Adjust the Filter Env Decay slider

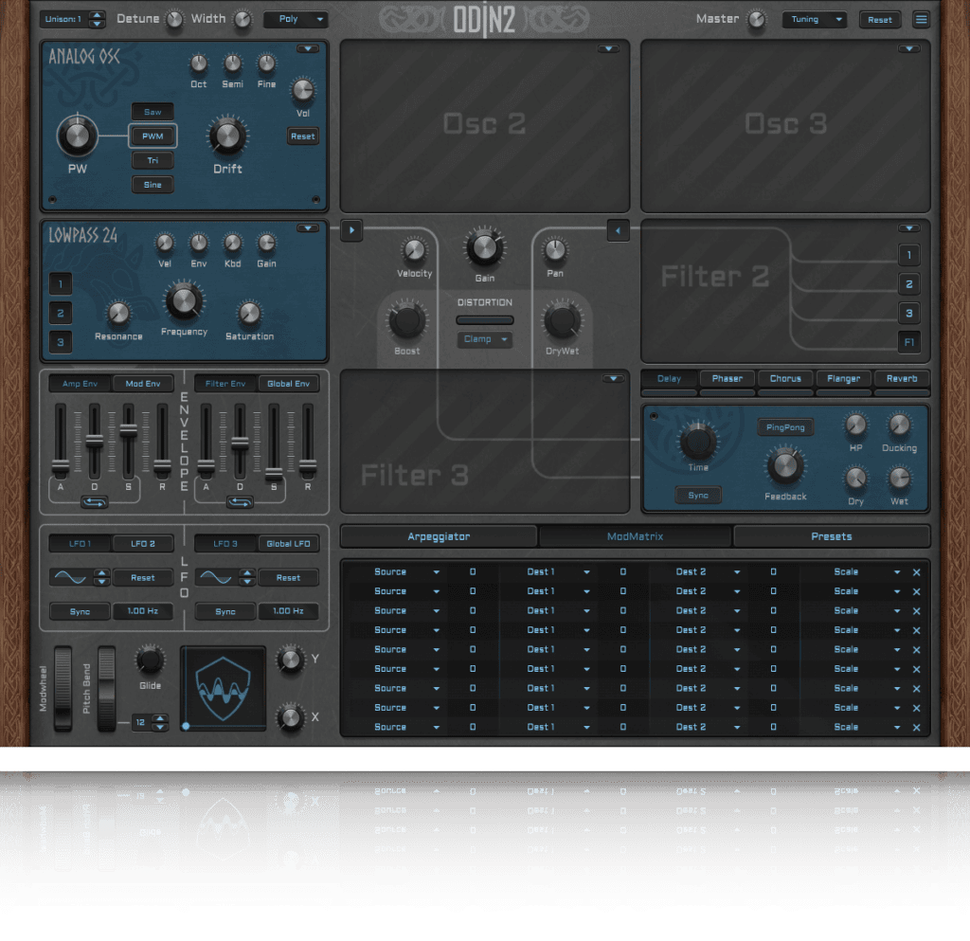coord(240,442)
